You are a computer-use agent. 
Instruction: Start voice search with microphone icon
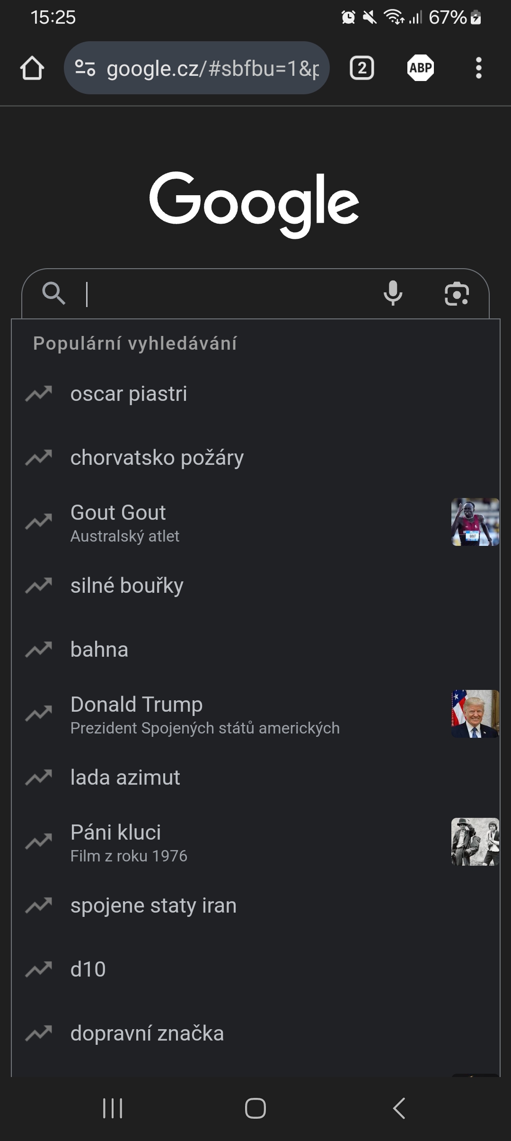point(393,293)
